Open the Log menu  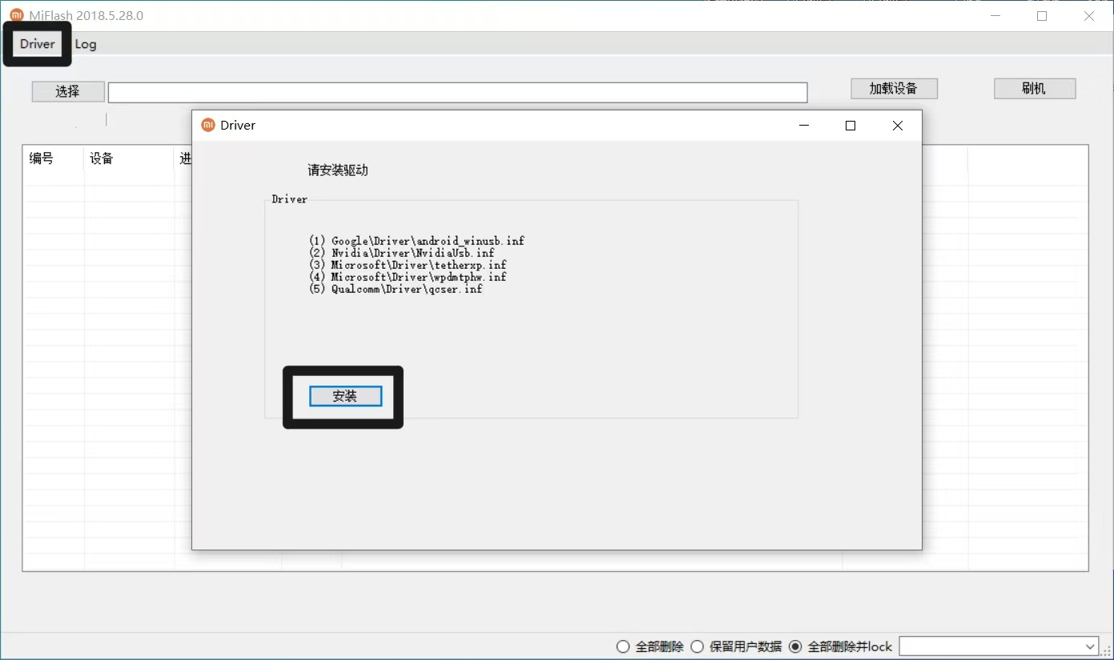[86, 44]
